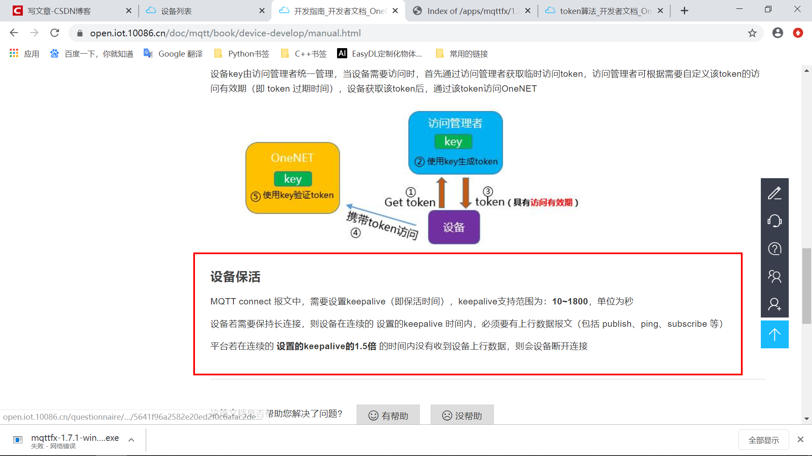Screen dimensions: 812x456
Task: Close the 写文章-CSDN博客 tab
Action: point(129,11)
